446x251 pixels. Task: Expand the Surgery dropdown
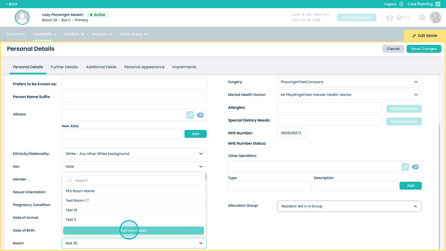(349, 82)
